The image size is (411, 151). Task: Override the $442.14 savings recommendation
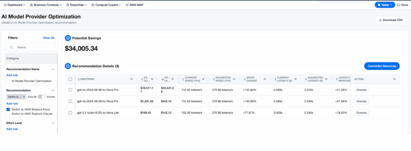click(361, 101)
